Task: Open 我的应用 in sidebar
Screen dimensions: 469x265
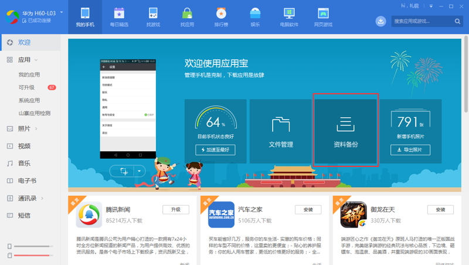Action: point(29,74)
